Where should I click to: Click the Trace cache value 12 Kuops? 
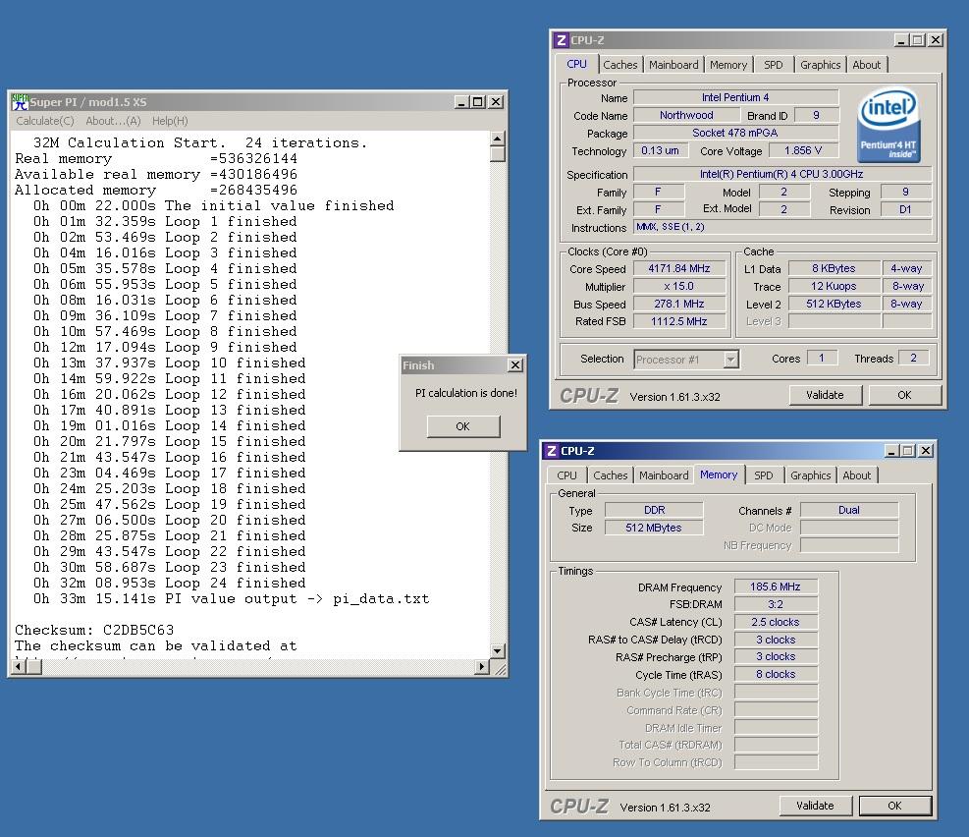coord(834,286)
